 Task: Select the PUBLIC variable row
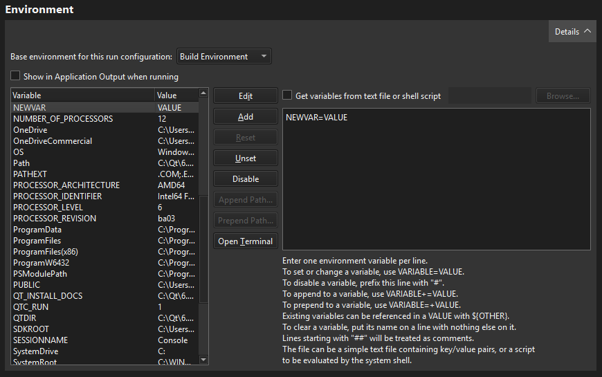[x=104, y=285]
